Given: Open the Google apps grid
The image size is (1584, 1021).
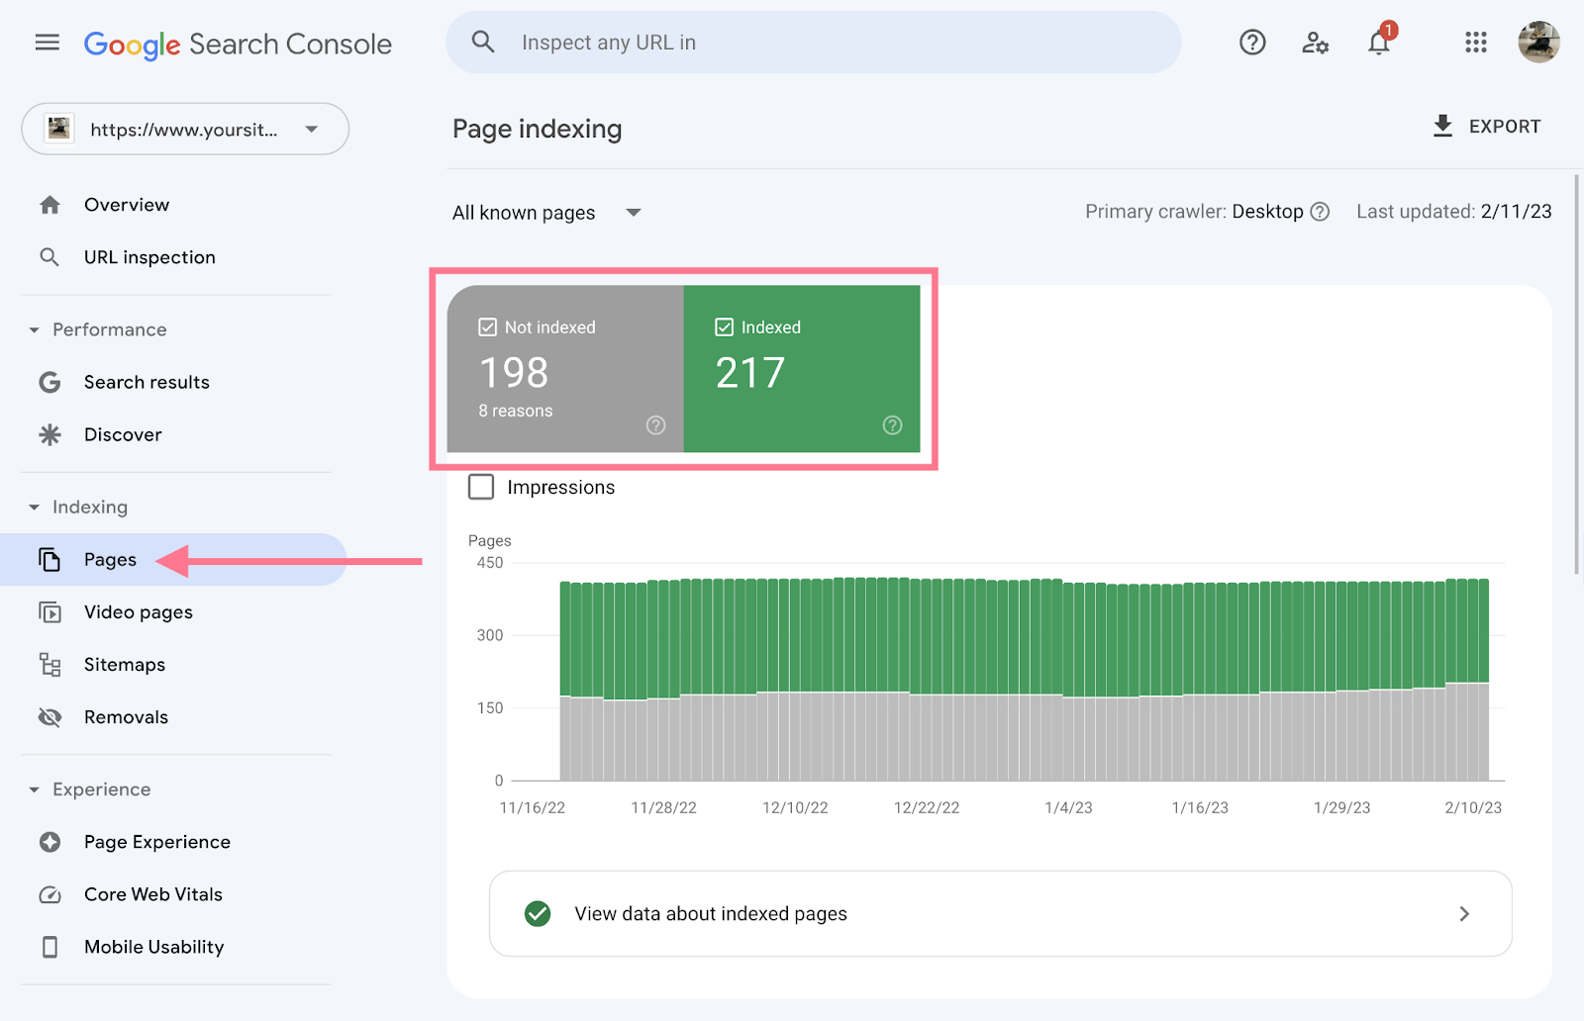Looking at the screenshot, I should [1475, 43].
